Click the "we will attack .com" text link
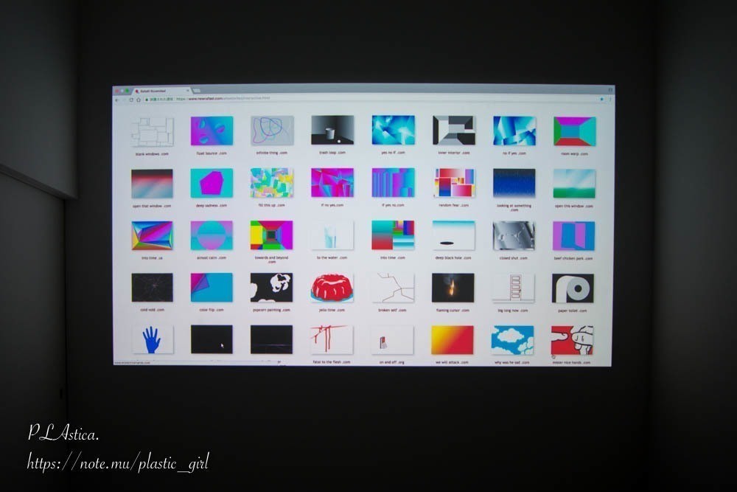737x492 pixels. coord(453,362)
